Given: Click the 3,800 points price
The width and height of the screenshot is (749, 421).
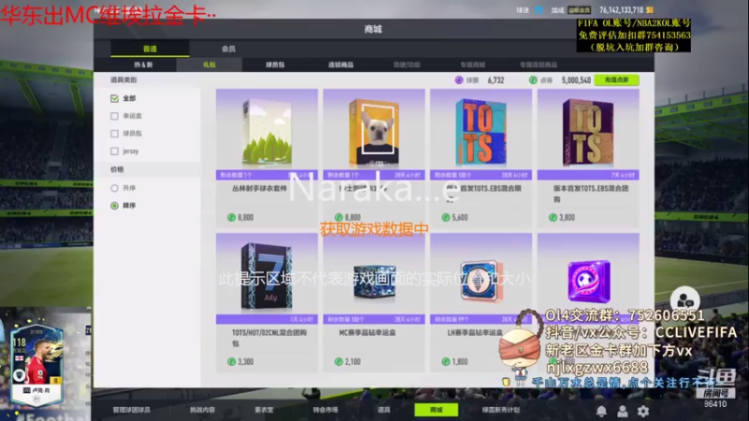Looking at the screenshot, I should pos(566,218).
